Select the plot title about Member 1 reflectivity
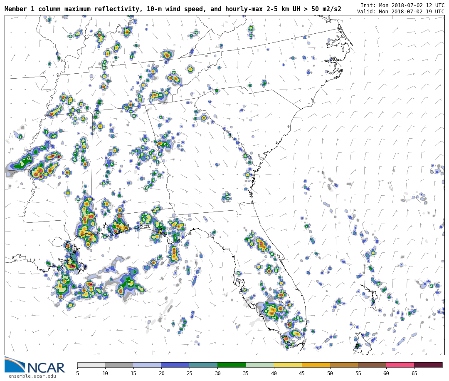449x381 pixels. pos(173,9)
